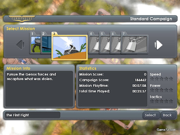
Task: Click the mission description 'Pursue the Genos forces'
Action: (31, 77)
